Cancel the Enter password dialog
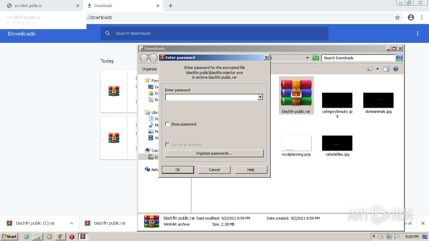Viewport: 429px width, 241px height. coord(214,170)
